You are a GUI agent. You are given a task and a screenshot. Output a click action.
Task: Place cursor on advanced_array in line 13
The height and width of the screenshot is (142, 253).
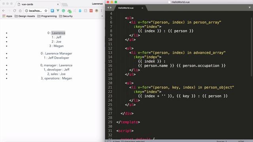(x=208, y=52)
